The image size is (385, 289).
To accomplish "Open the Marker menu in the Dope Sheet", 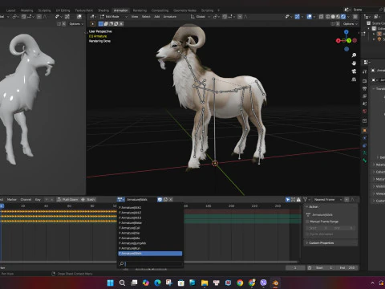I will point(12,199).
